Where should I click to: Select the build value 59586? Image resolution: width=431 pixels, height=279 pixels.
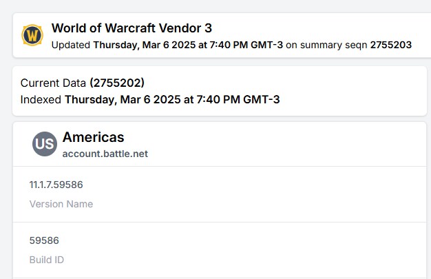point(43,240)
